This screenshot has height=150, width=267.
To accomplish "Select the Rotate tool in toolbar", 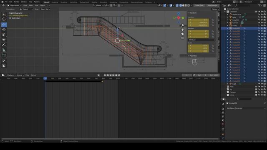I will 4,30.
